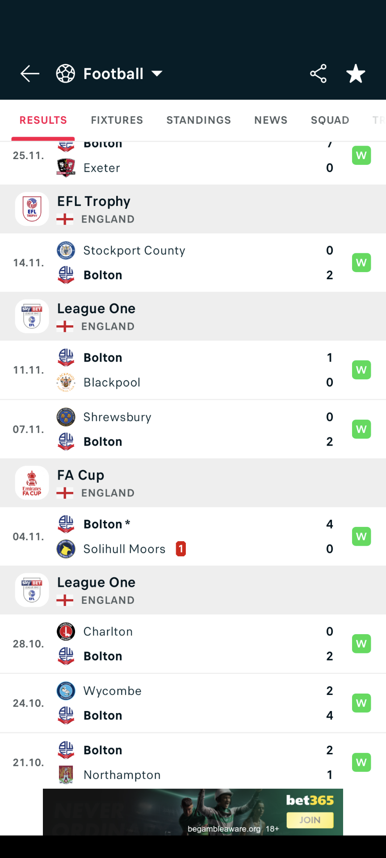Viewport: 386px width, 858px height.
Task: Click the Charlton club crest
Action: click(66, 631)
